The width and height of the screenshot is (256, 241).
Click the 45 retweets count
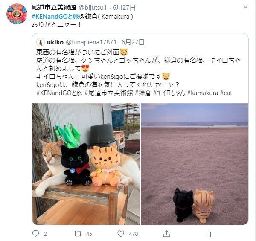(x=89, y=234)
